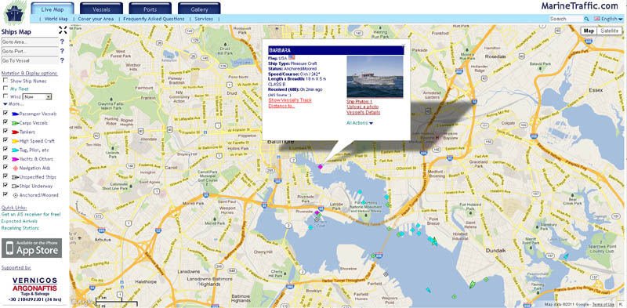The height and width of the screenshot is (308, 627).
Task: Open the Wind time dropdown
Action: pyautogui.click(x=38, y=96)
